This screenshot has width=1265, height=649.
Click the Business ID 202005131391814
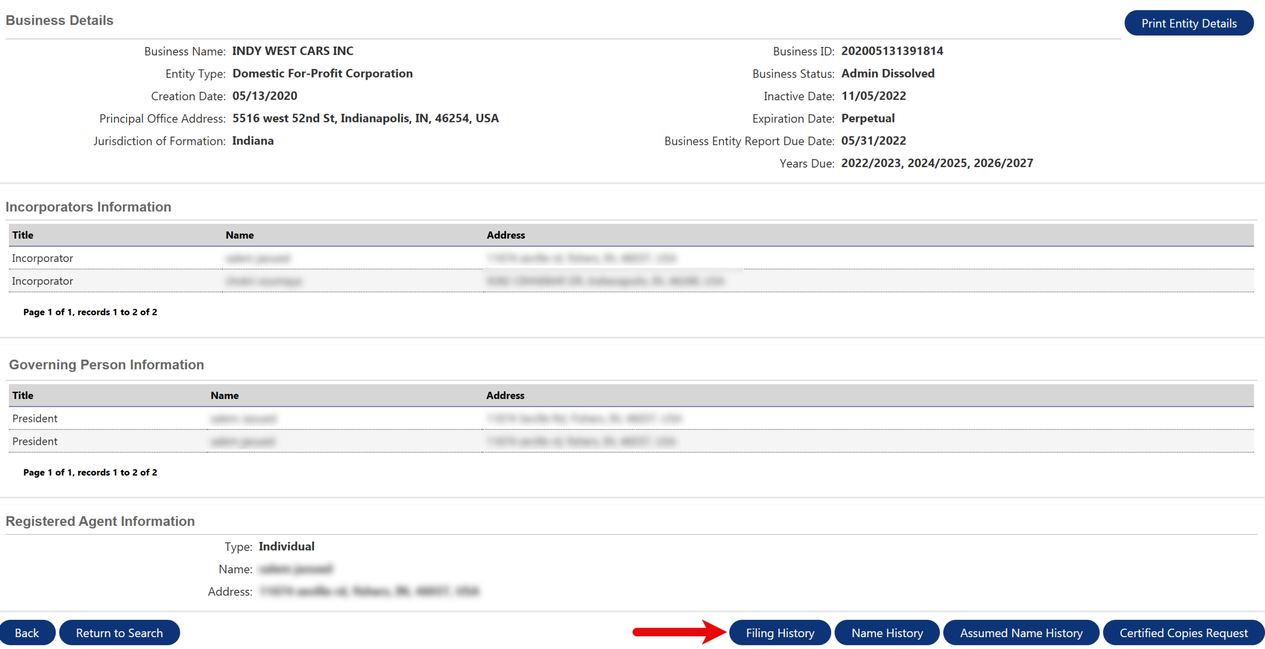tap(892, 51)
